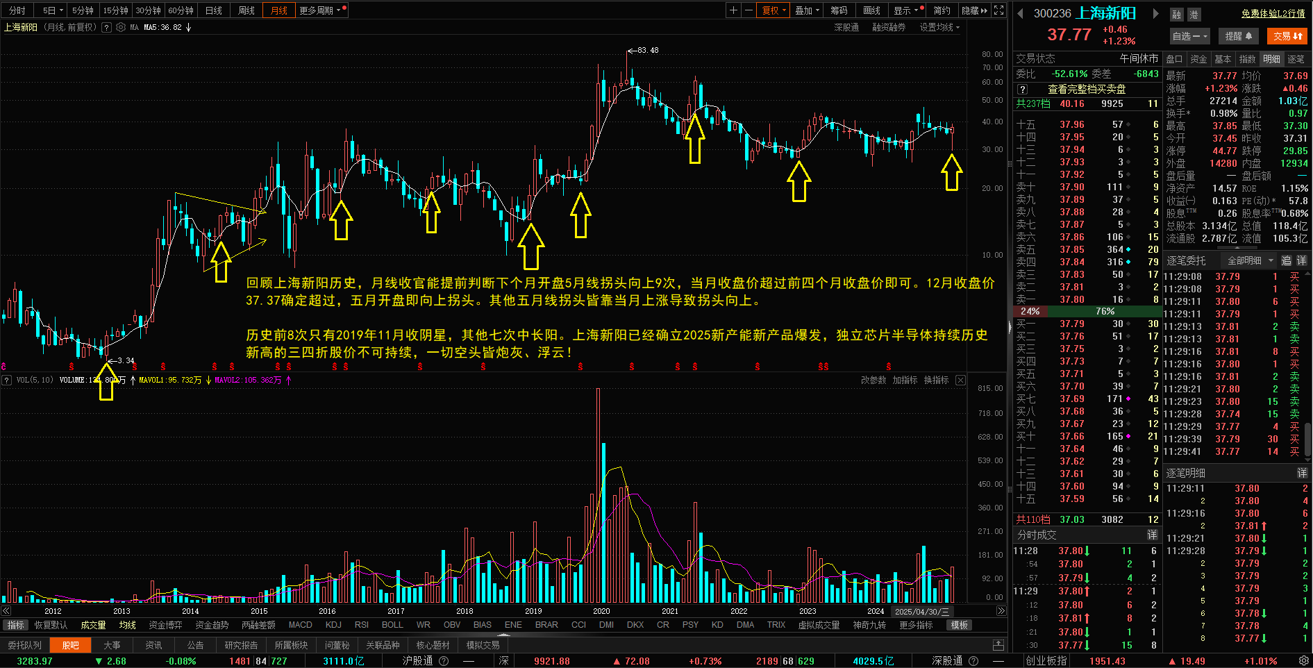Go to next stock with right arrow
1313x668 pixels.
point(1156,14)
